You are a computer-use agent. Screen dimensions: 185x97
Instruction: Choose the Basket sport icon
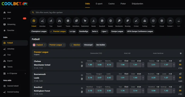click(x=110, y=21)
